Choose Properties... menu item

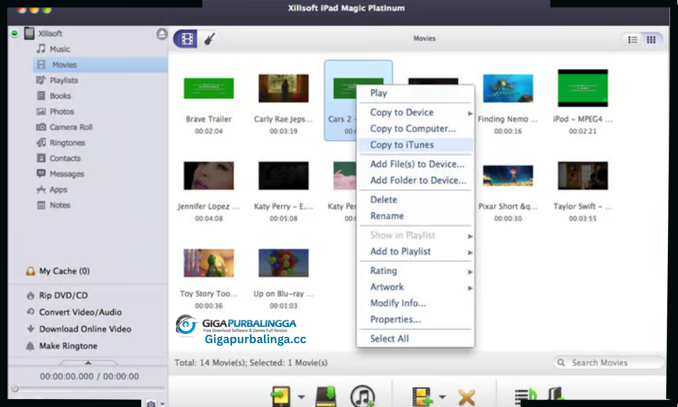coord(415,319)
